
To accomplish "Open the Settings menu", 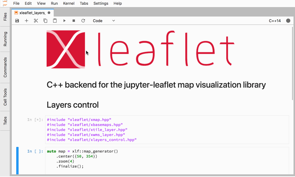I will click(101, 3).
